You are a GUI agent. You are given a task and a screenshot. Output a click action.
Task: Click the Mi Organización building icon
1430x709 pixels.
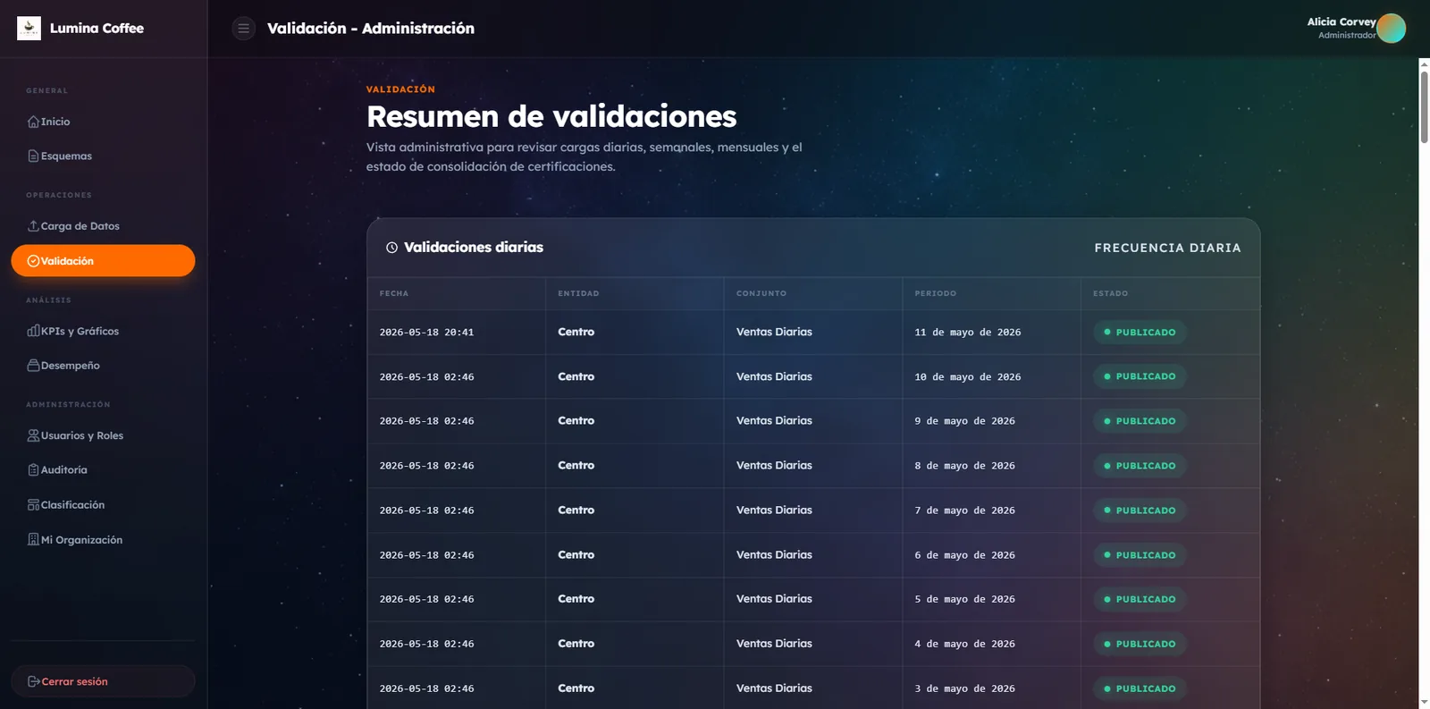point(33,540)
